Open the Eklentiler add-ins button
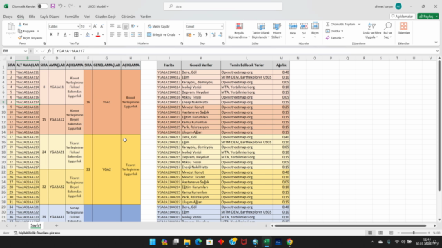Screen dimensions: 442x248 coord(403,29)
